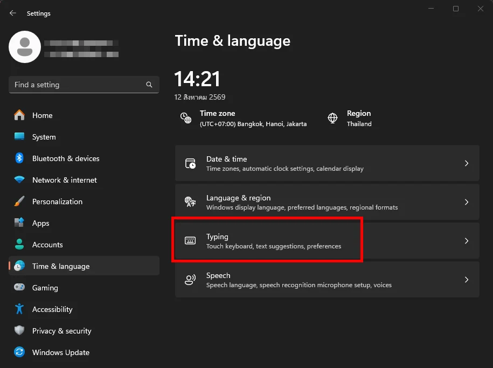Click 'Time zones, automatic clock settings' description
The width and height of the screenshot is (493, 368).
pyautogui.click(x=285, y=169)
